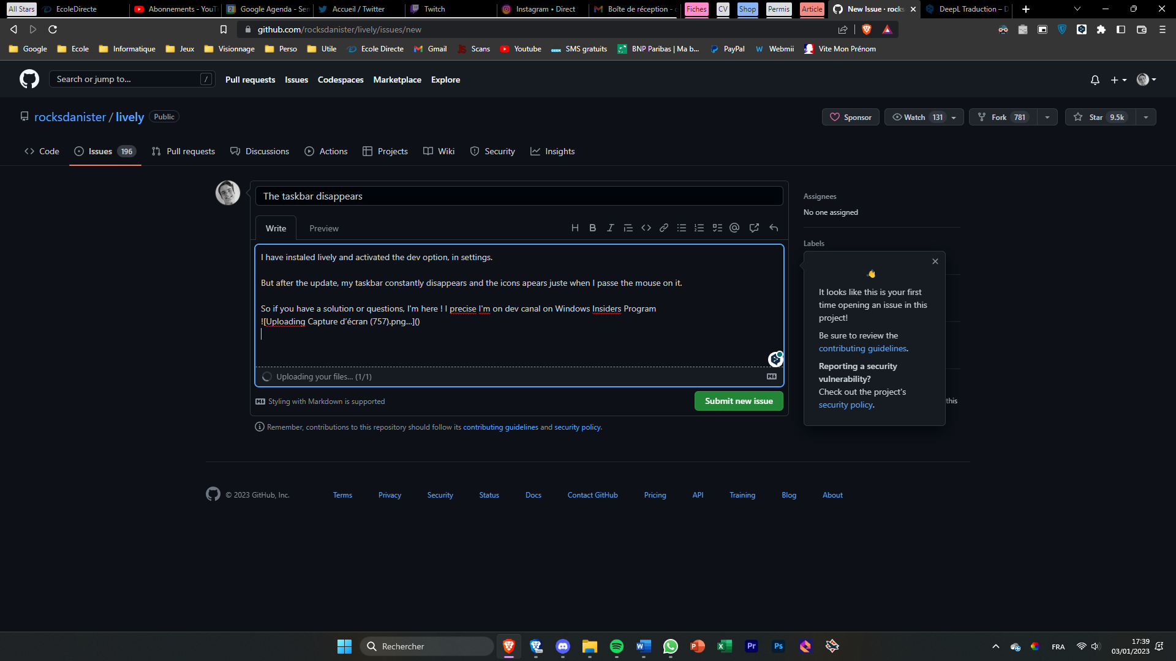This screenshot has height=661, width=1176.
Task: Open the contributing guidelines link
Action: pos(862,348)
